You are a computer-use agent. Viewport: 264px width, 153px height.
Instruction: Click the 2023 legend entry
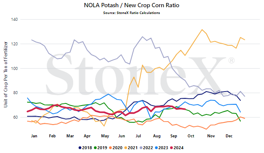pos(162,148)
